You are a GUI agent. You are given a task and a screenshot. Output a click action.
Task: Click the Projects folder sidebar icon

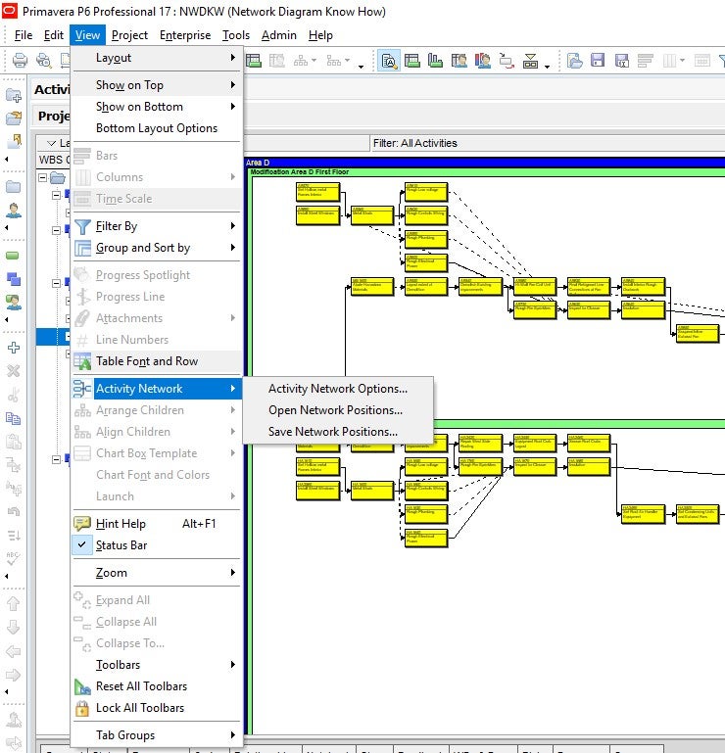14,186
